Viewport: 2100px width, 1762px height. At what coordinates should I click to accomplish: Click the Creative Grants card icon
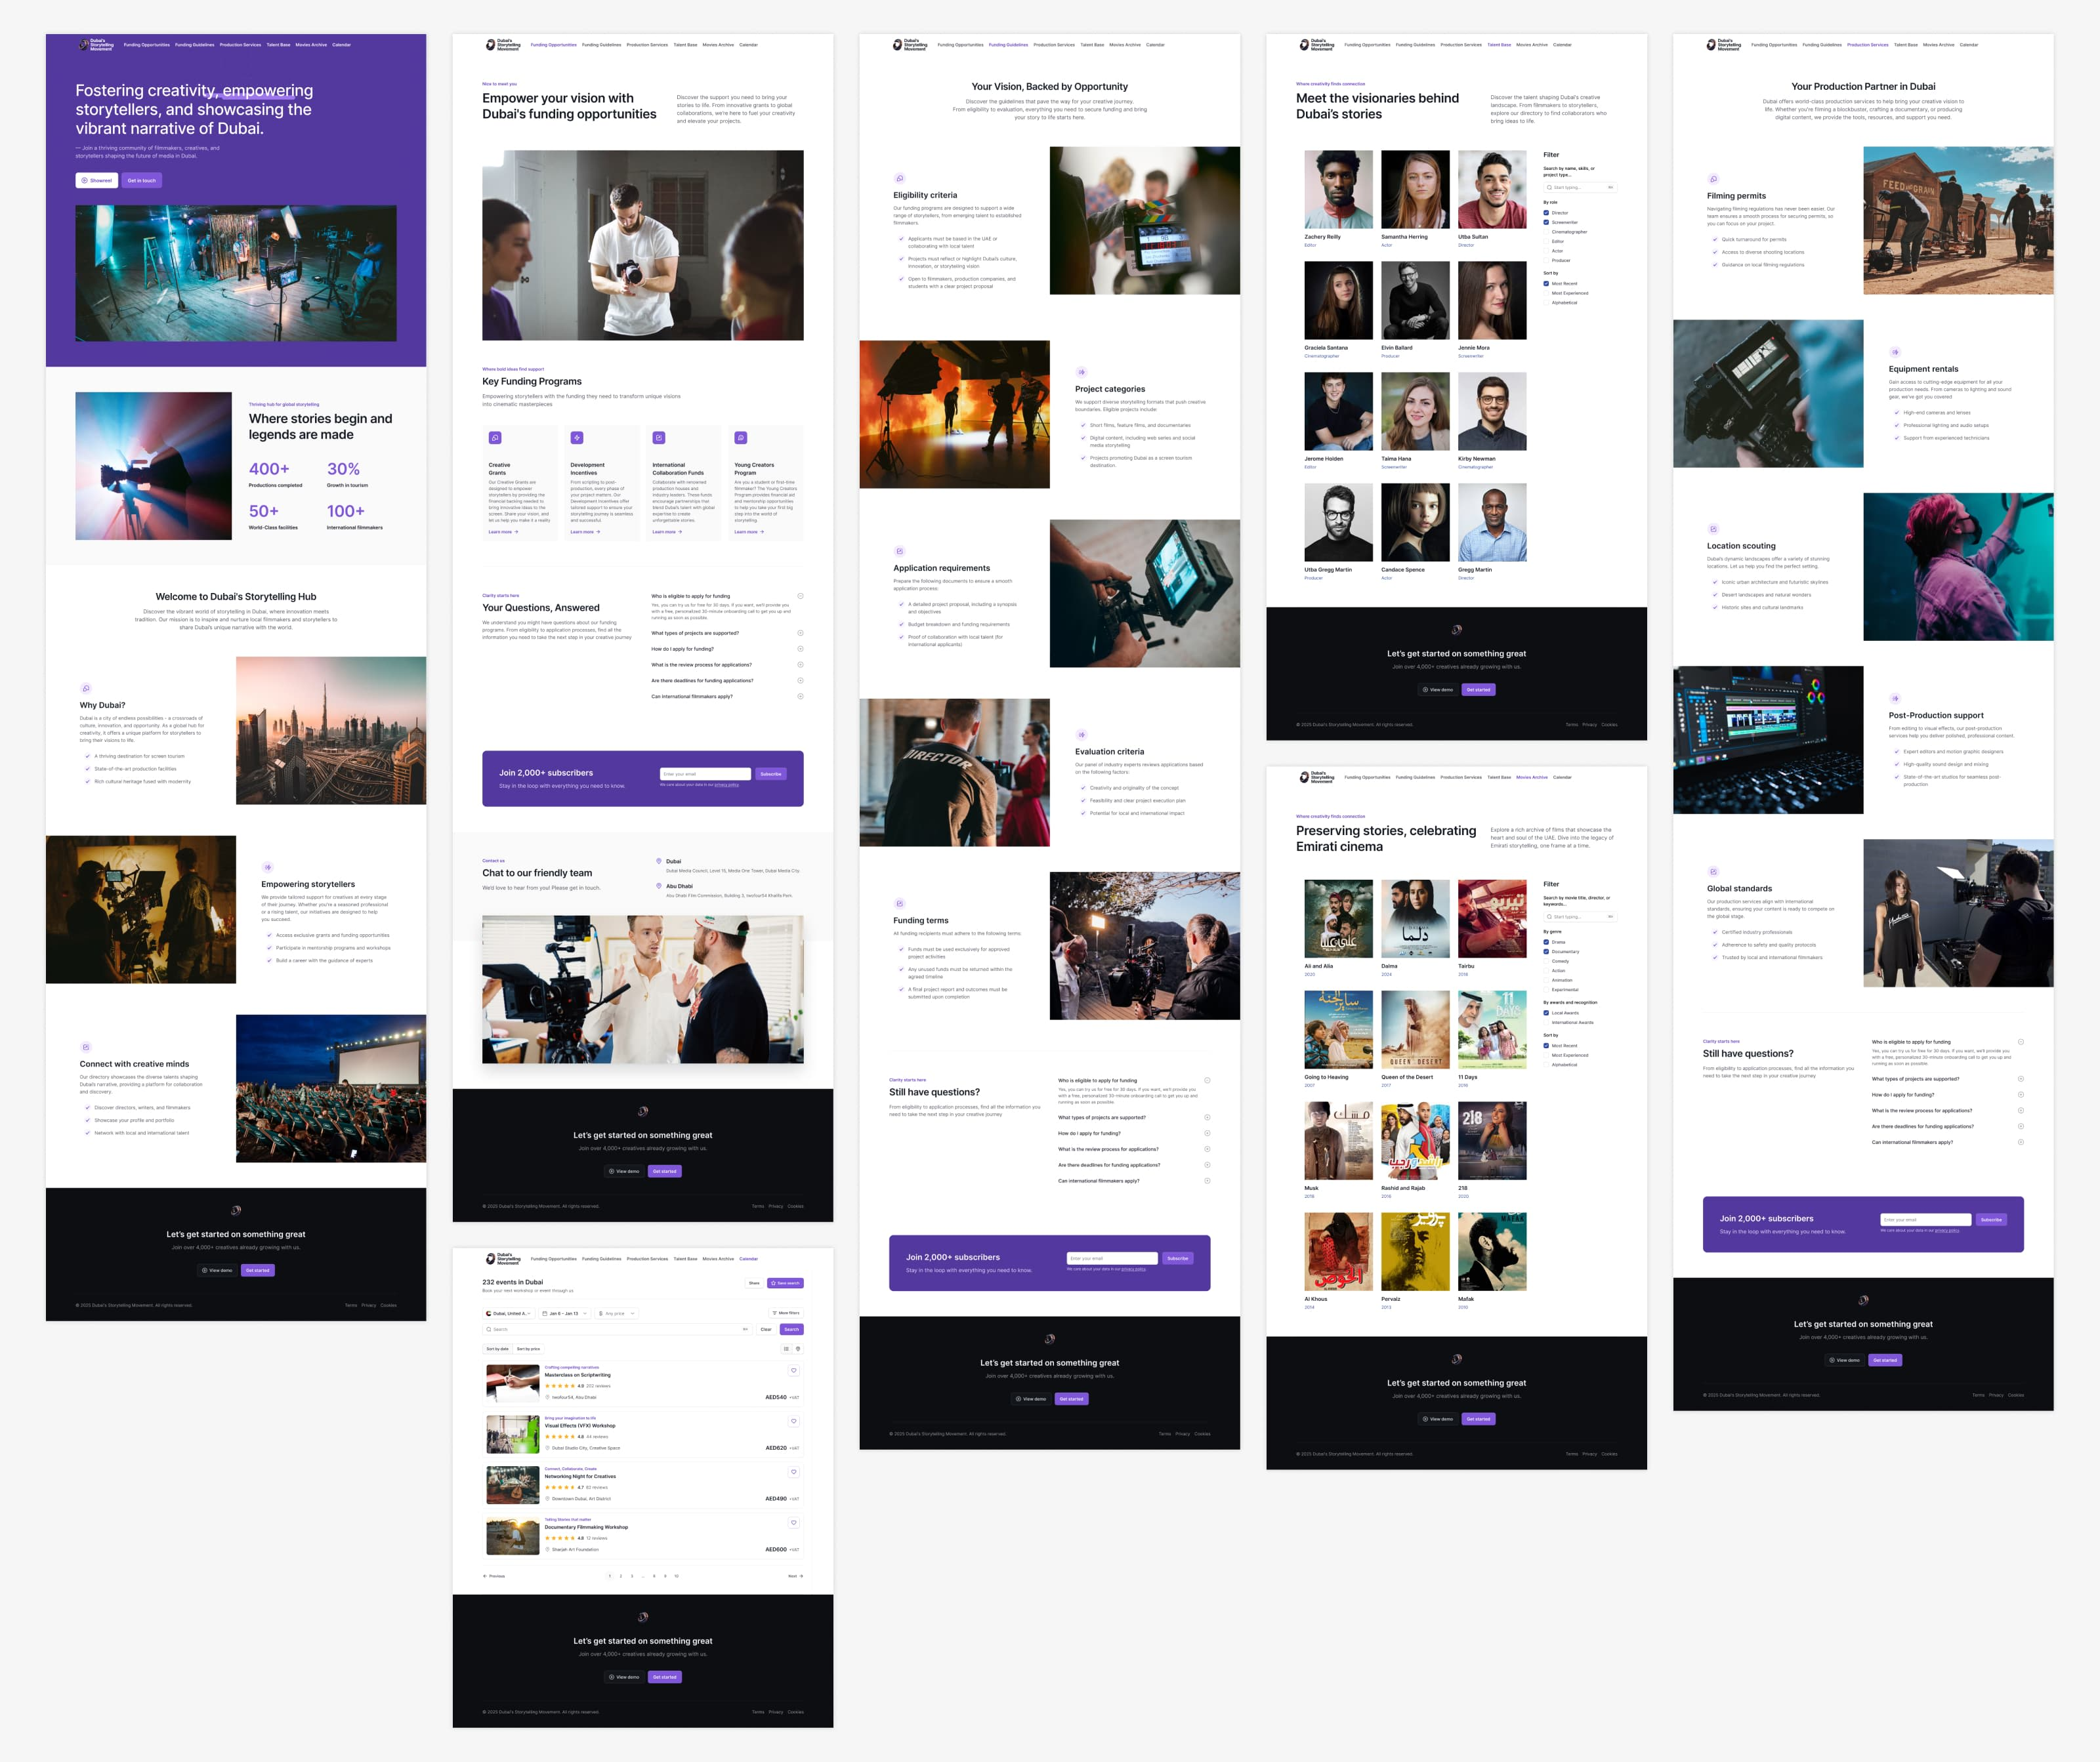pos(495,438)
